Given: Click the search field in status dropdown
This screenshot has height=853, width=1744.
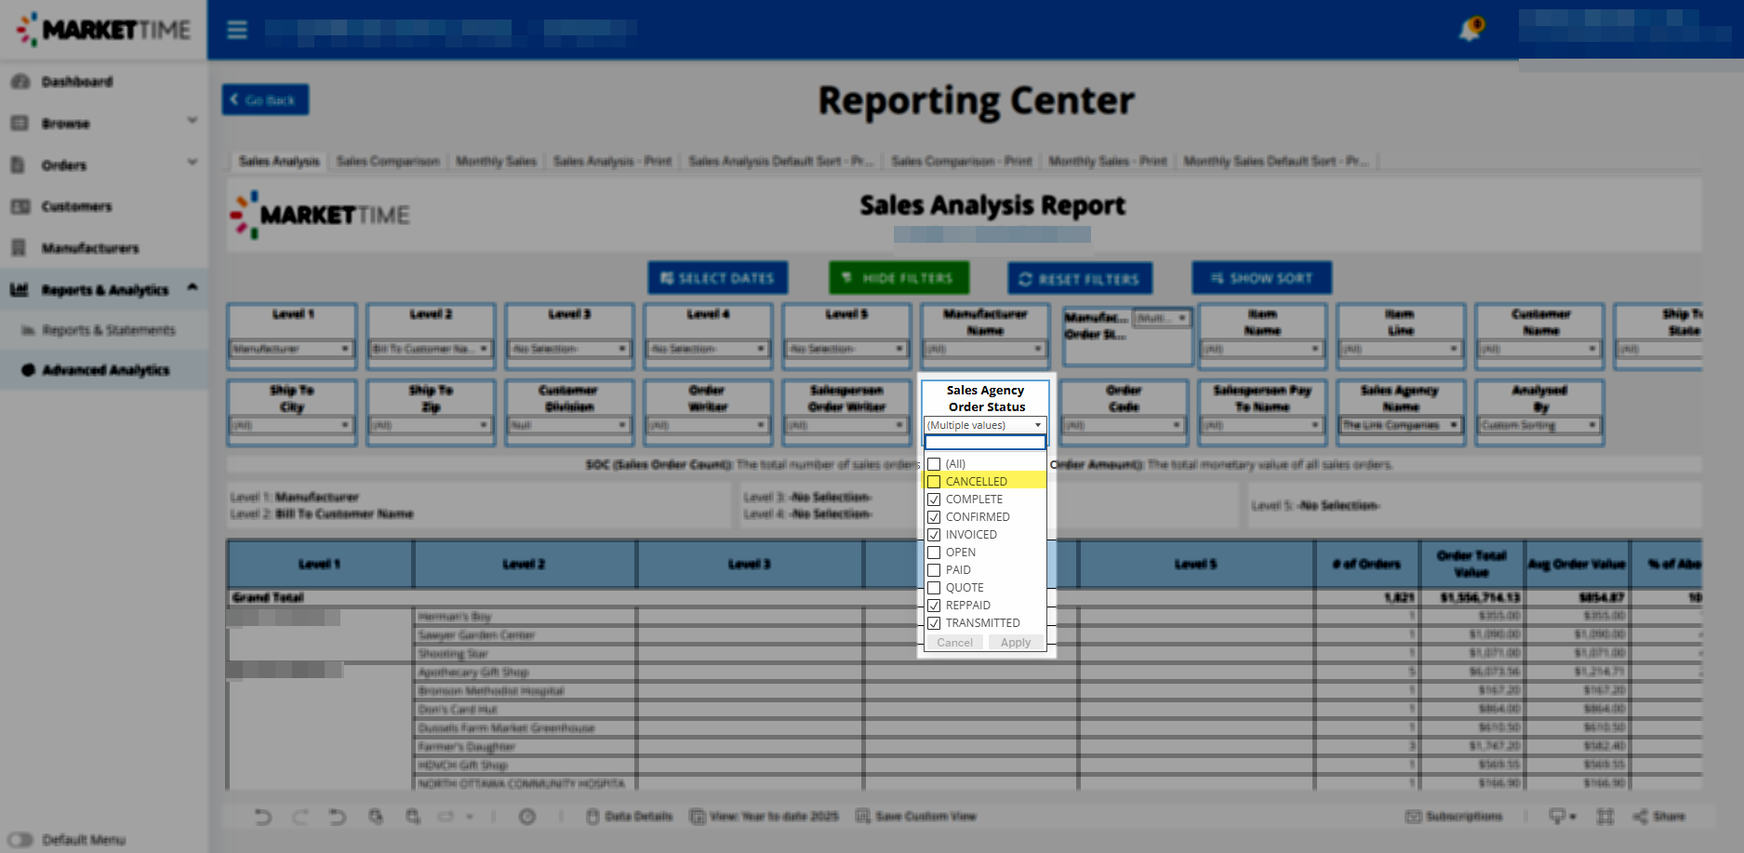Looking at the screenshot, I should tap(985, 443).
